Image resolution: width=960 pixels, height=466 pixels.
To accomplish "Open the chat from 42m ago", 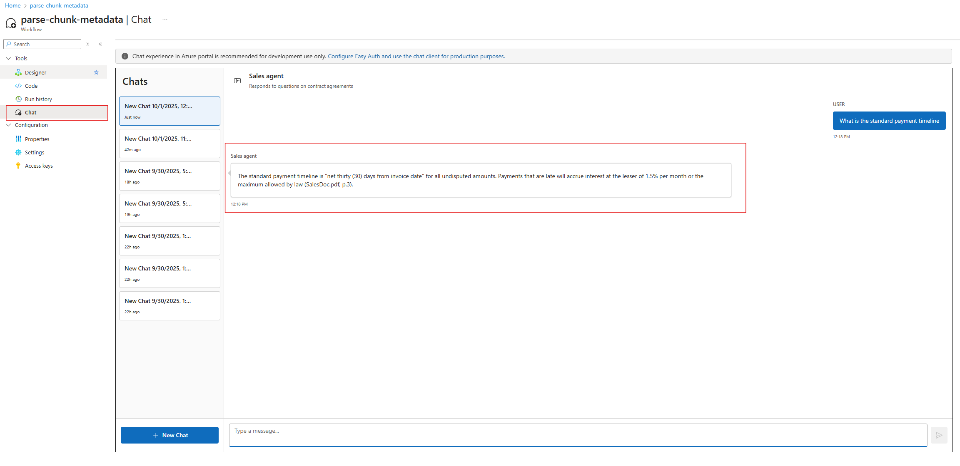I will [170, 144].
